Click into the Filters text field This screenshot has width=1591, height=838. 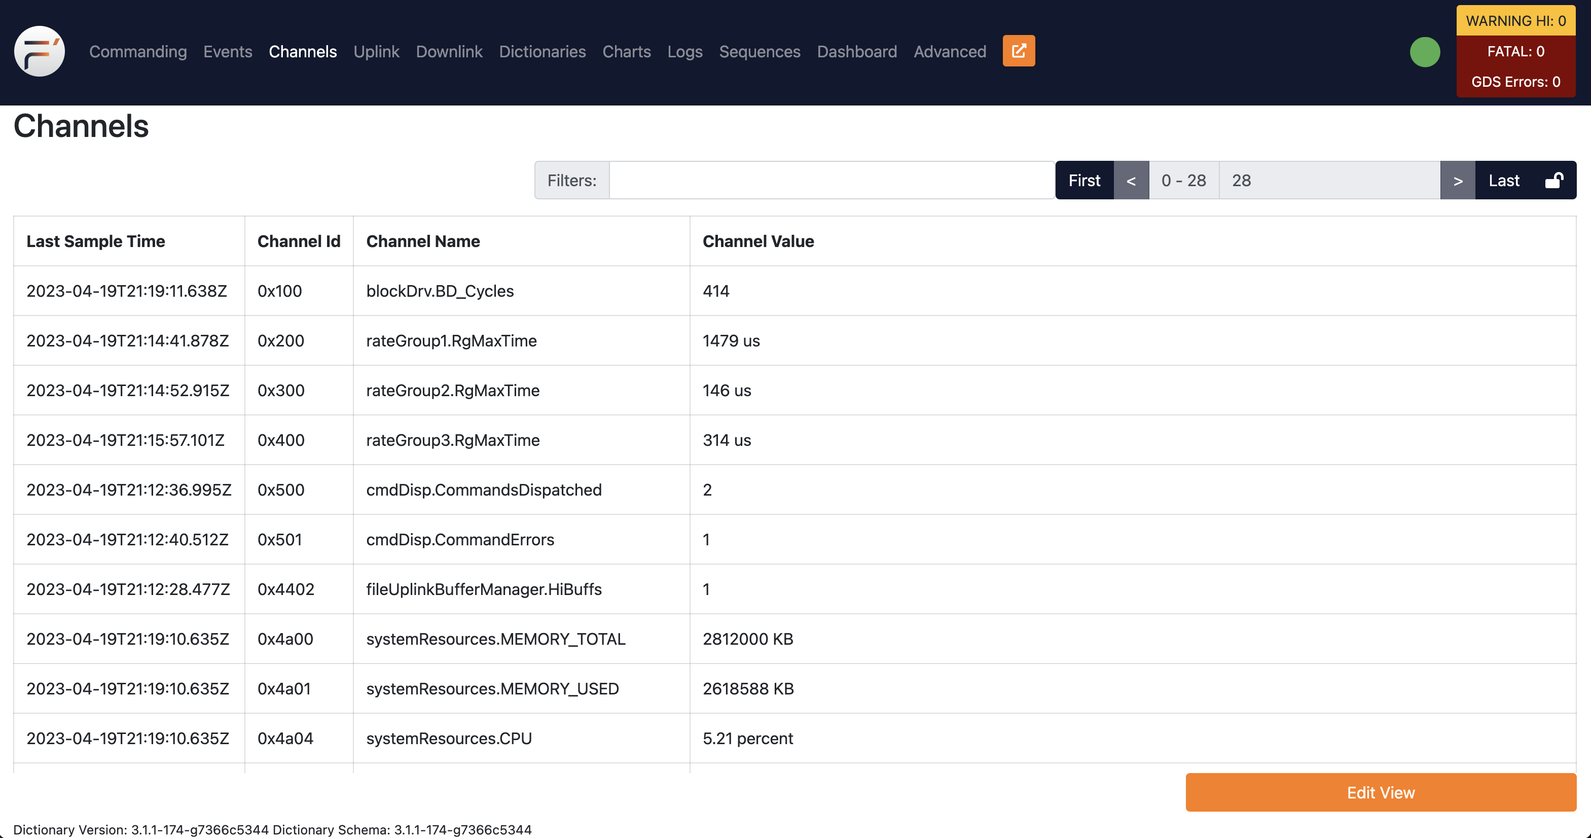point(830,181)
